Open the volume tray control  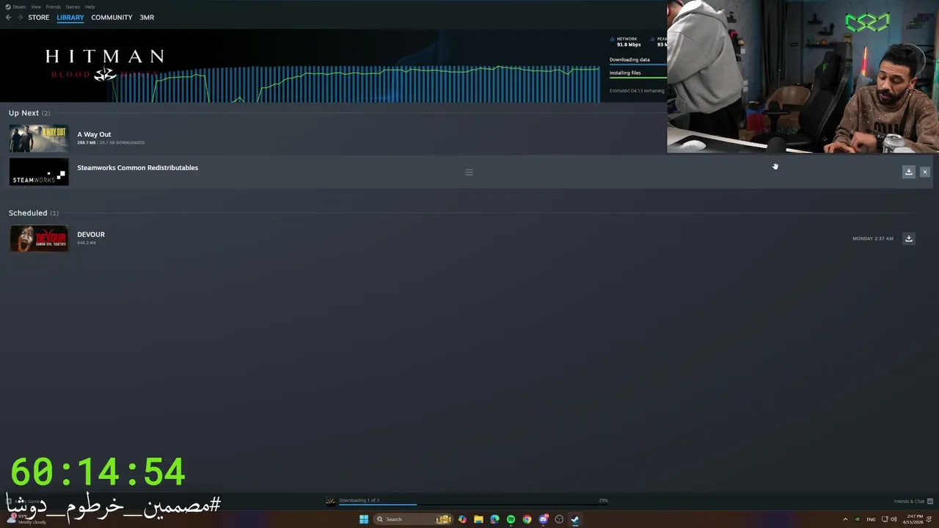point(894,519)
